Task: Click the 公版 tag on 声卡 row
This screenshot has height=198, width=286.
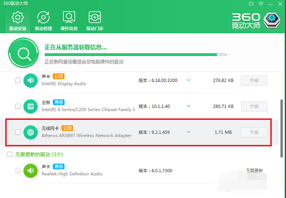Action: coord(59,76)
